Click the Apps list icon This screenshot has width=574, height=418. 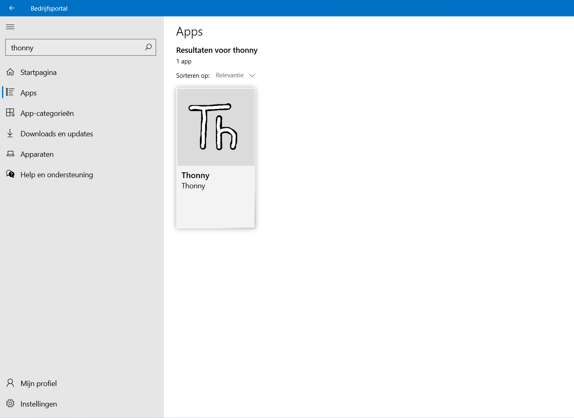pyautogui.click(x=10, y=93)
